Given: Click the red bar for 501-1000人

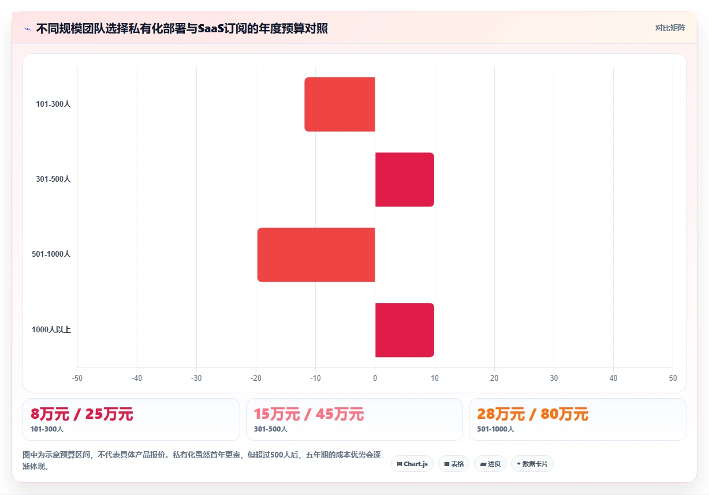Looking at the screenshot, I should [316, 255].
